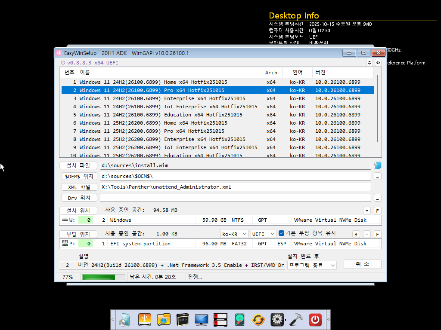
Task: Click the '이름' column header
Action: click(x=168, y=72)
